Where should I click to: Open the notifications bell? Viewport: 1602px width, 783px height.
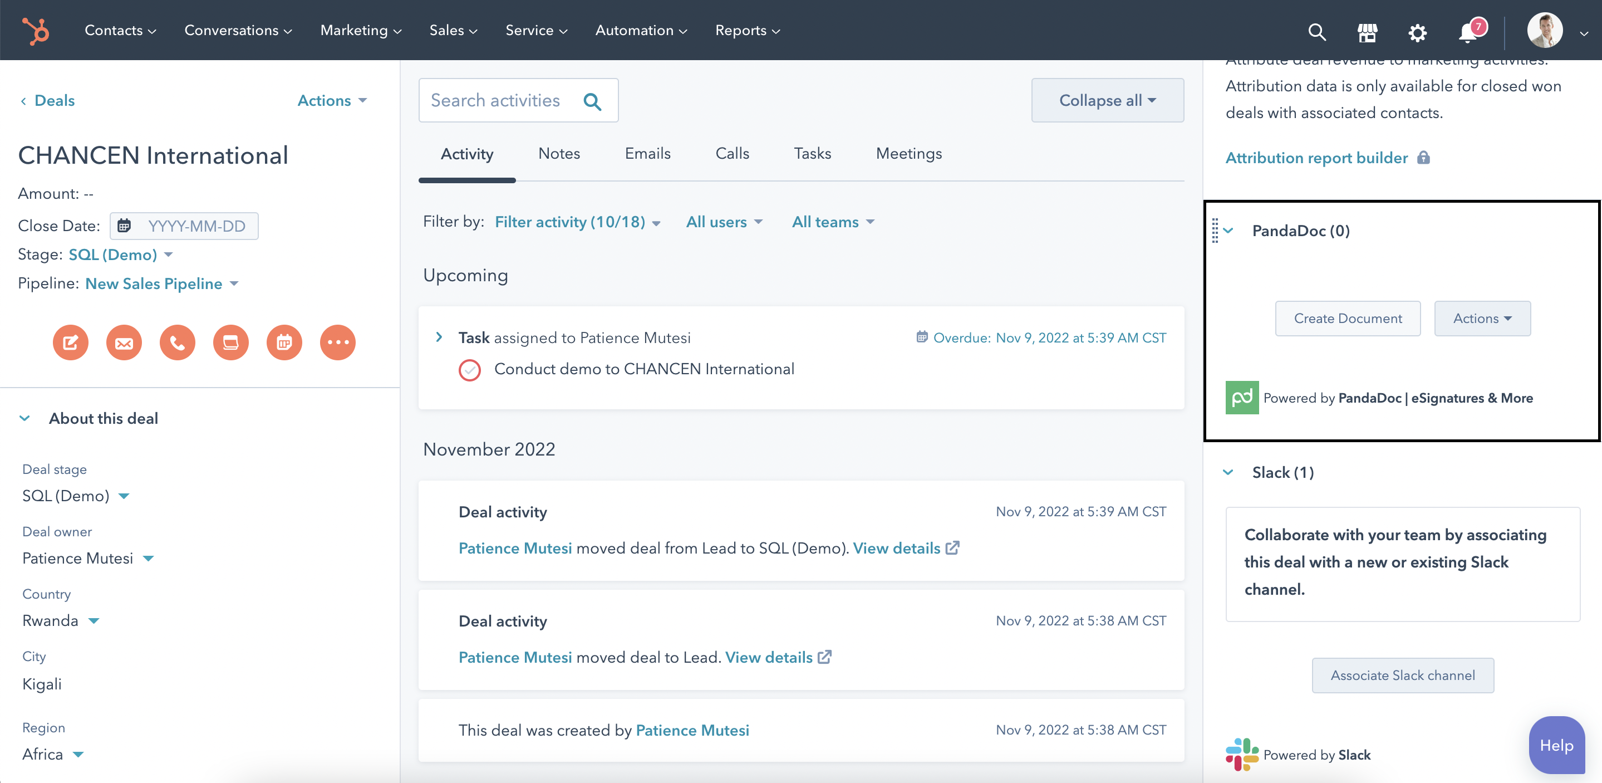point(1468,32)
